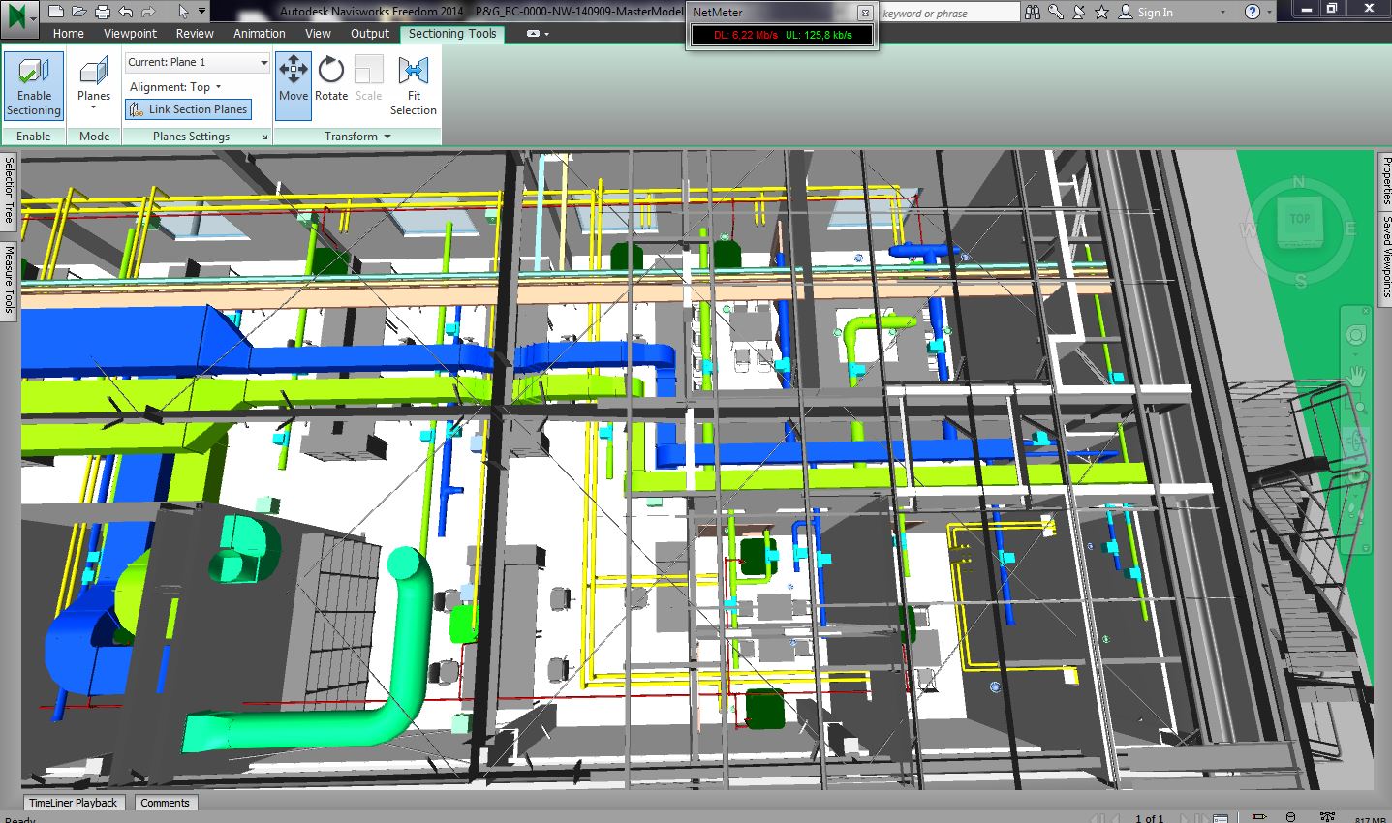
Task: Open the Current: Plane 1 combo box
Action: 198,62
